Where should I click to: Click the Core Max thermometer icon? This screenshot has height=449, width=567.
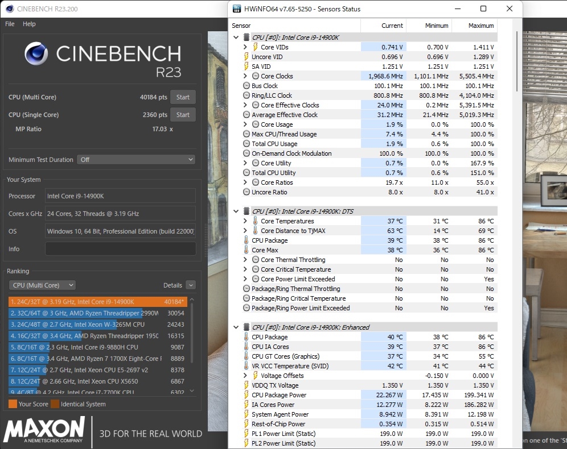click(246, 250)
